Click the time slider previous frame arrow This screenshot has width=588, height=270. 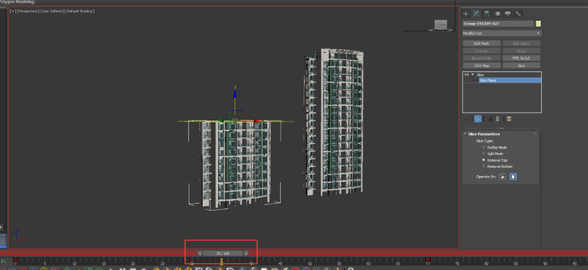[x=199, y=253]
